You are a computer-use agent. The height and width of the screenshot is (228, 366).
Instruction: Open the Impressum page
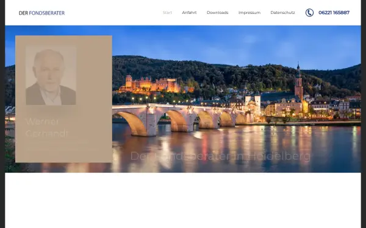click(x=249, y=13)
